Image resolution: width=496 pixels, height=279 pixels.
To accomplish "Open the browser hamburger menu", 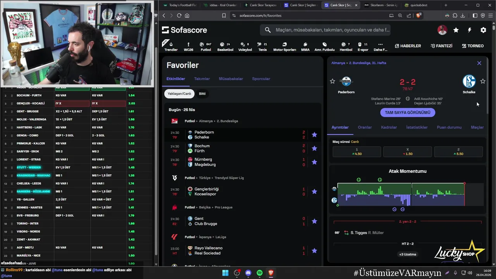I will pos(490,15).
